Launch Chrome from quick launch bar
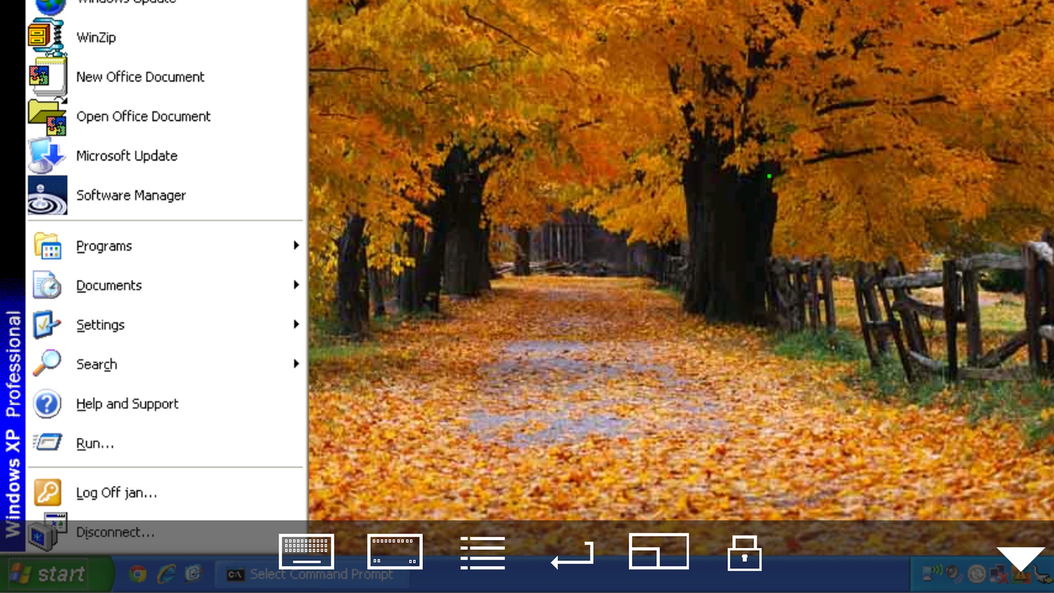This screenshot has width=1054, height=593. tap(137, 574)
